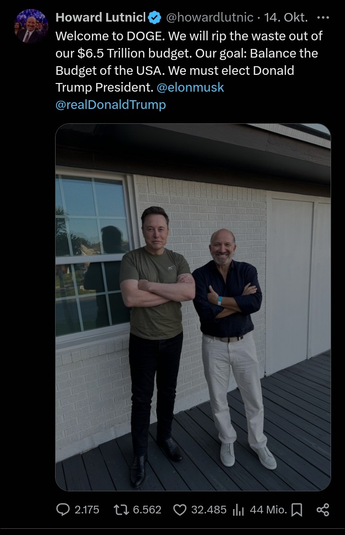Click the reply speech bubble icon

point(63,510)
